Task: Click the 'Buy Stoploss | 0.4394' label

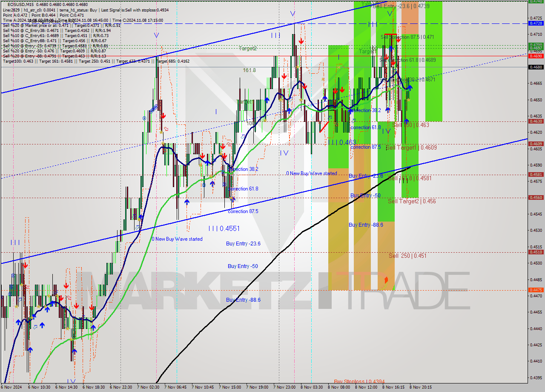Action: (x=359, y=382)
